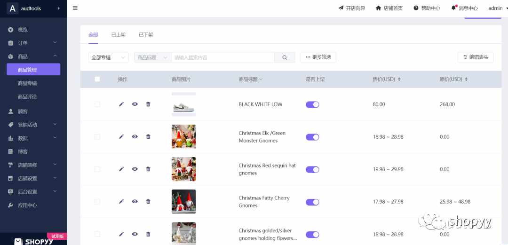The height and width of the screenshot is (245, 508).
Task: Preview Christmas Elk /Green Monster Gnomes
Action: (135, 136)
